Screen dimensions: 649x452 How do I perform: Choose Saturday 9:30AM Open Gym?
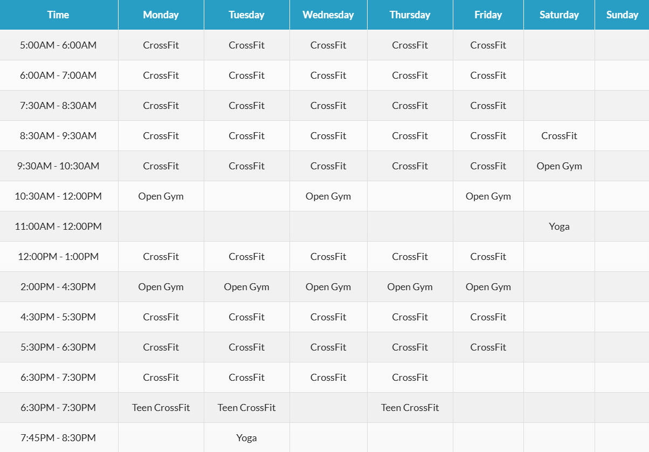559,166
